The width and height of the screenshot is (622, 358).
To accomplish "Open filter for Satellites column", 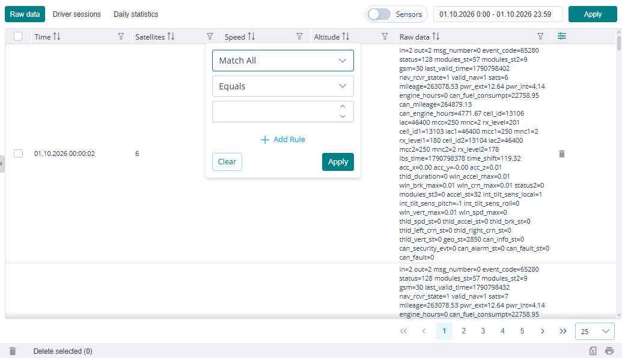I will pyautogui.click(x=210, y=37).
